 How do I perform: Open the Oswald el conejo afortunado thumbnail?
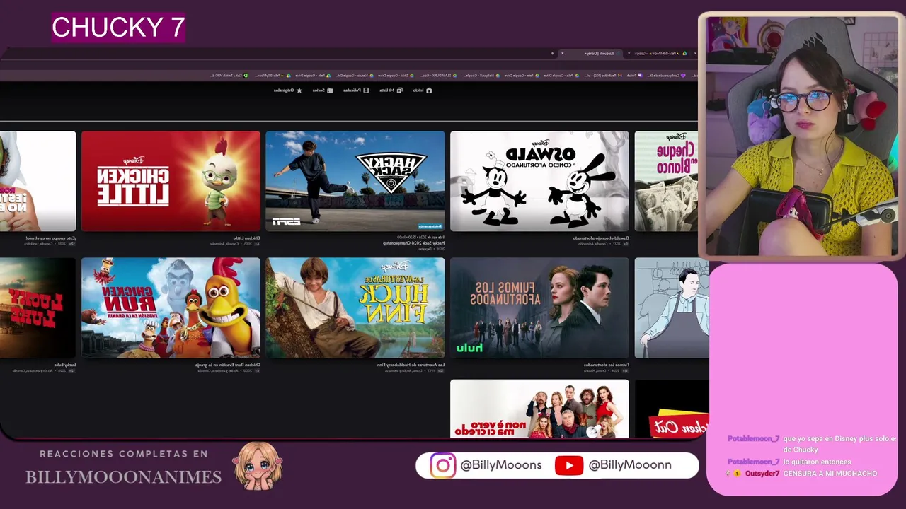(539, 181)
